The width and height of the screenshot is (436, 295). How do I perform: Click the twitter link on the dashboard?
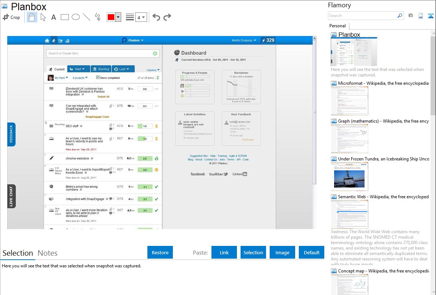pyautogui.click(x=219, y=174)
